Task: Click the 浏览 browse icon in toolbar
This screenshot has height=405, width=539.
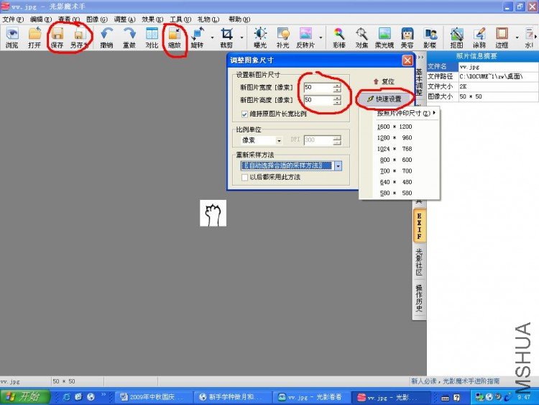Action: click(12, 37)
